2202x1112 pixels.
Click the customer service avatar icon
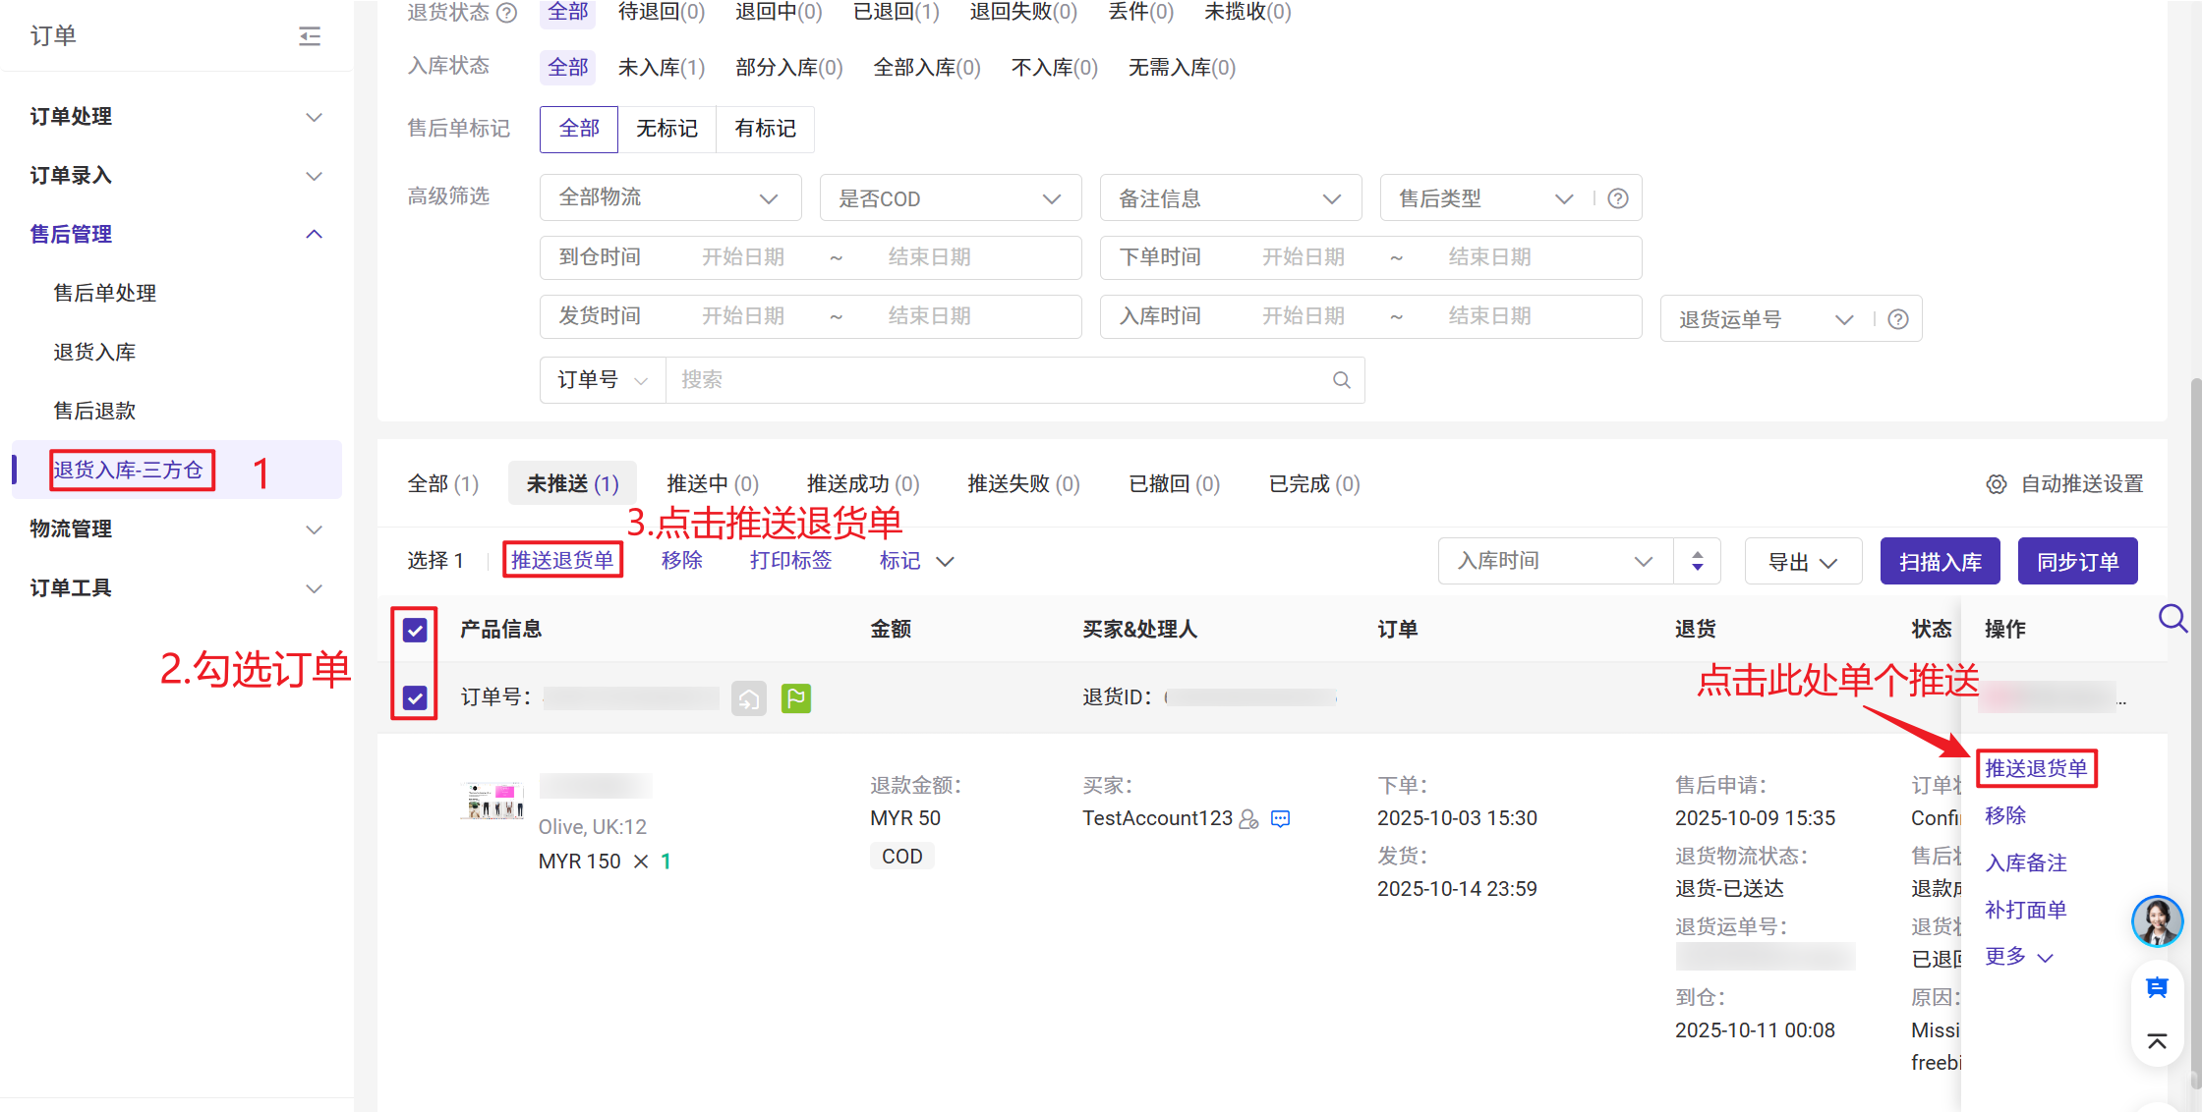tap(2157, 921)
